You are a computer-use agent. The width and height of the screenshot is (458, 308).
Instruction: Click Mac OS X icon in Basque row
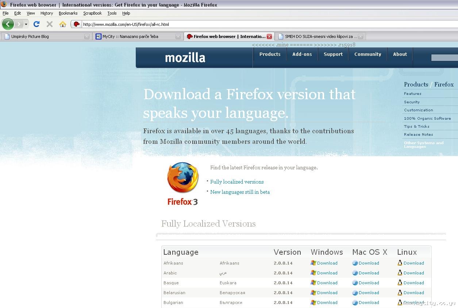click(355, 283)
